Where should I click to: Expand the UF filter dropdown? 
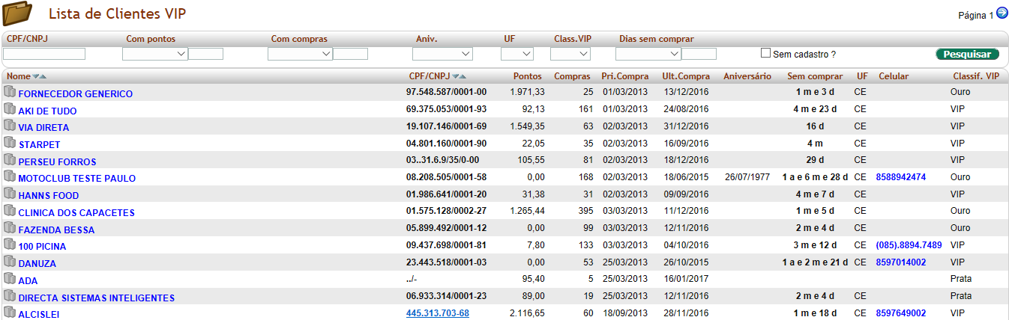[516, 54]
